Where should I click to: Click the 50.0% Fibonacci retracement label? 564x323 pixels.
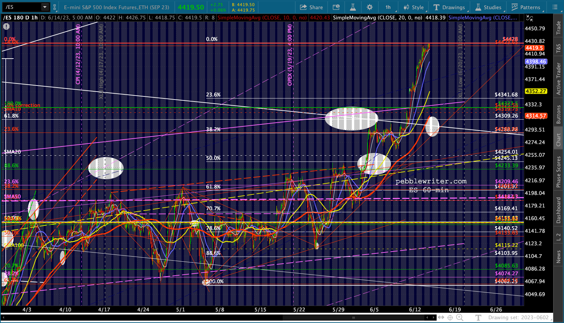pos(213,158)
